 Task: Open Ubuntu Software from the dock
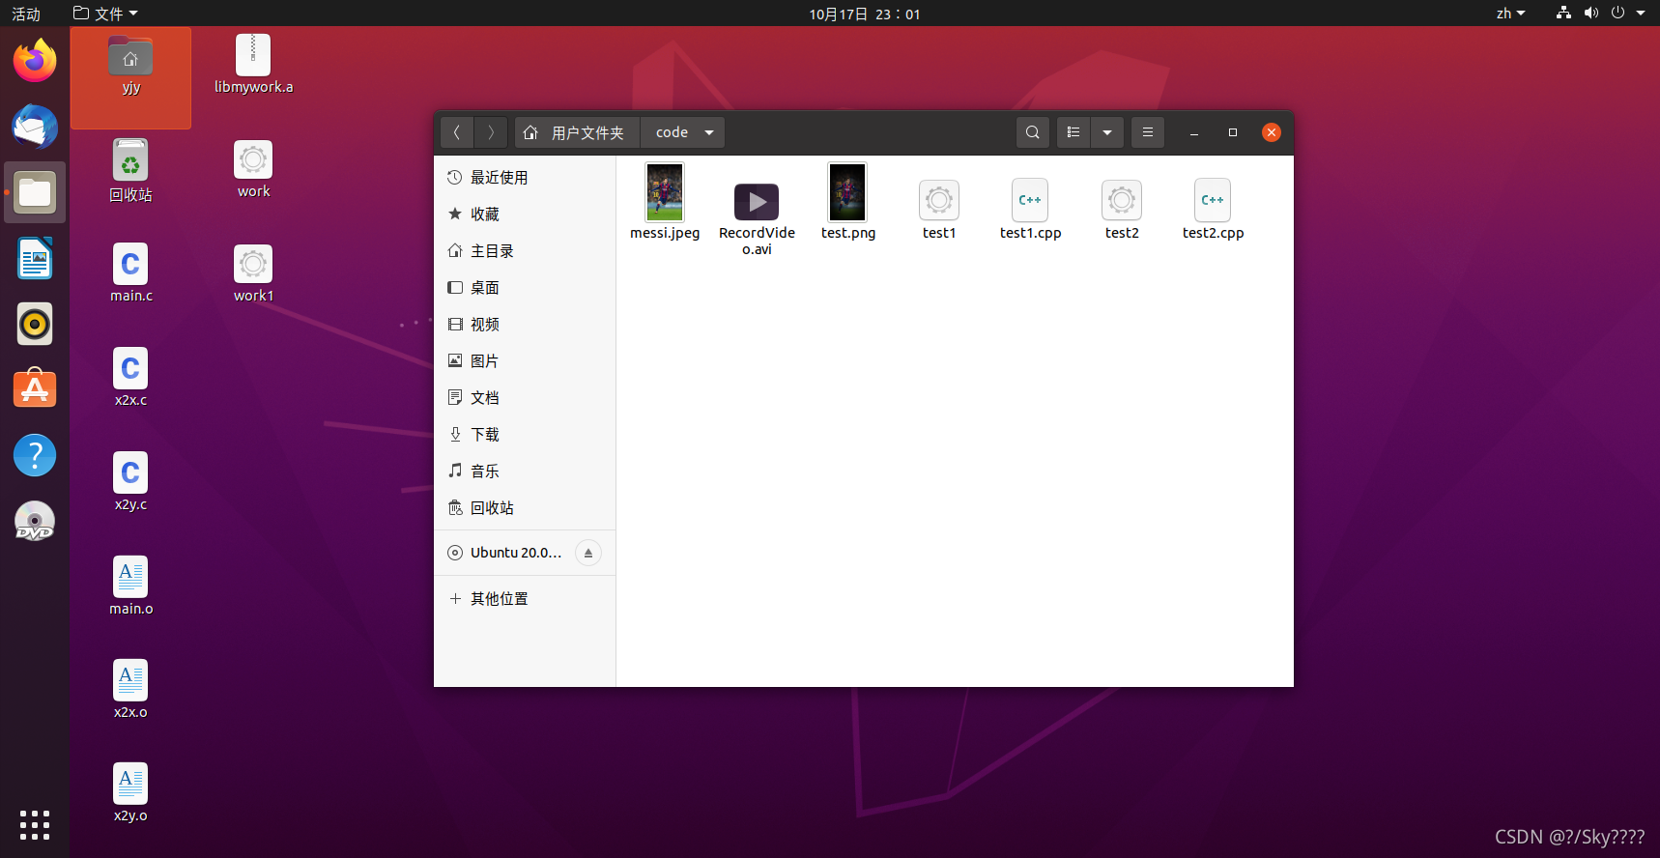coord(35,389)
